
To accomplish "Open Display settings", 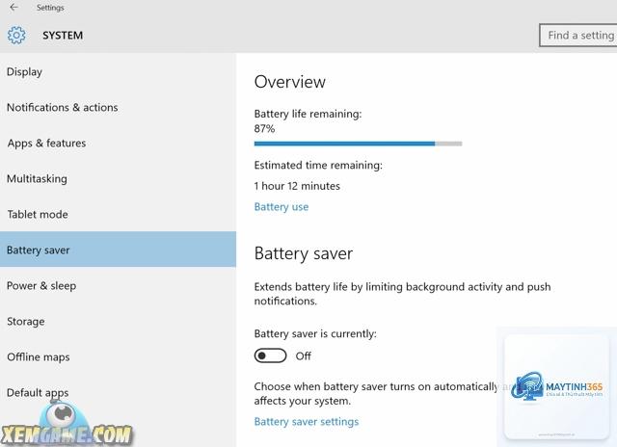I will click(118, 72).
